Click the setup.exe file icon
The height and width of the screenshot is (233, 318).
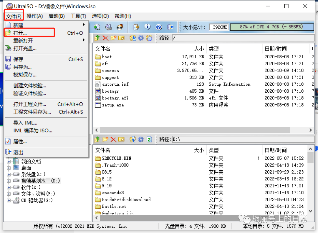(98, 105)
